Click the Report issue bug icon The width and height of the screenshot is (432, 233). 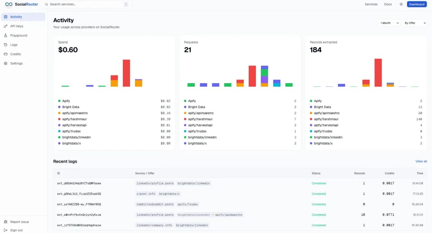(5, 222)
